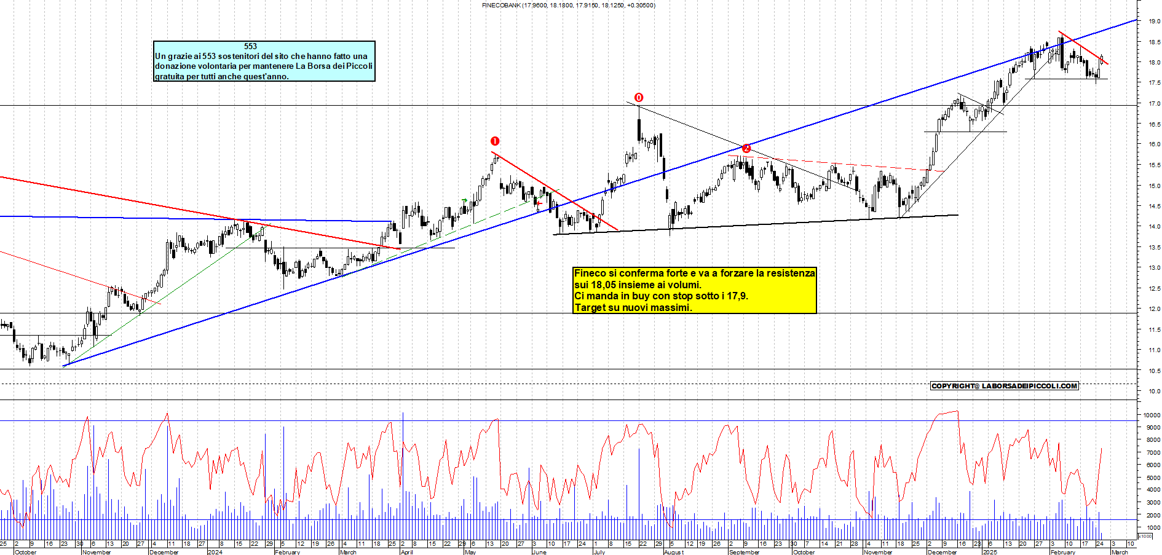Click the 6000 volume axis label

[x=1153, y=465]
